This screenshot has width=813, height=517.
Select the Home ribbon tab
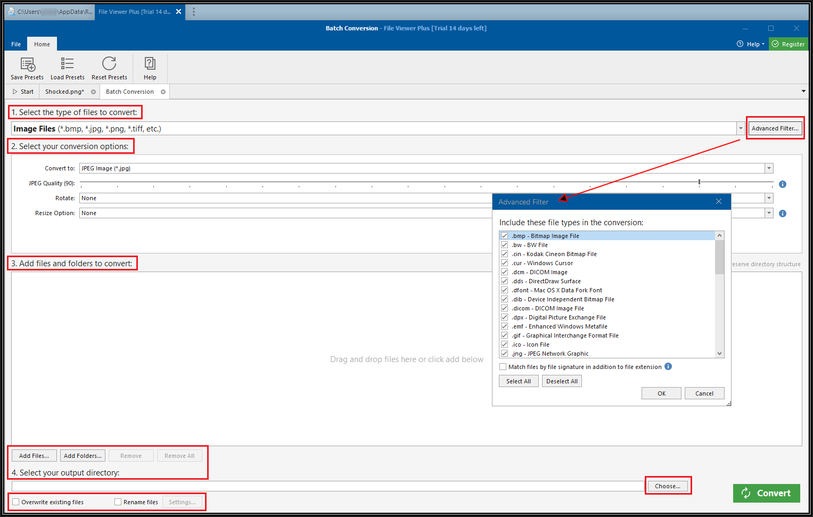42,44
